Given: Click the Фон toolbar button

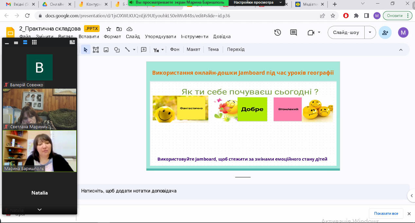Looking at the screenshot, I should [175, 49].
